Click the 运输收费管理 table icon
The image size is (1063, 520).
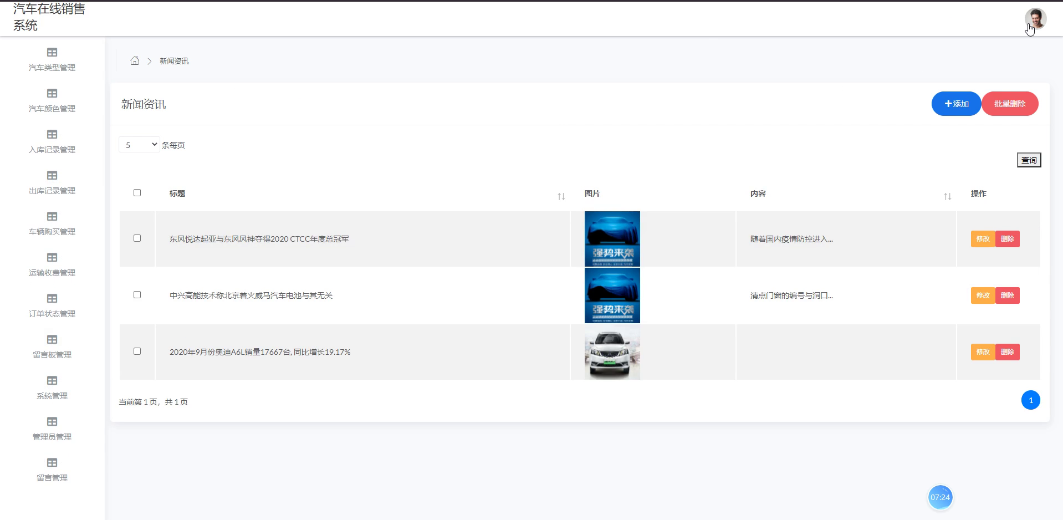[x=52, y=257]
